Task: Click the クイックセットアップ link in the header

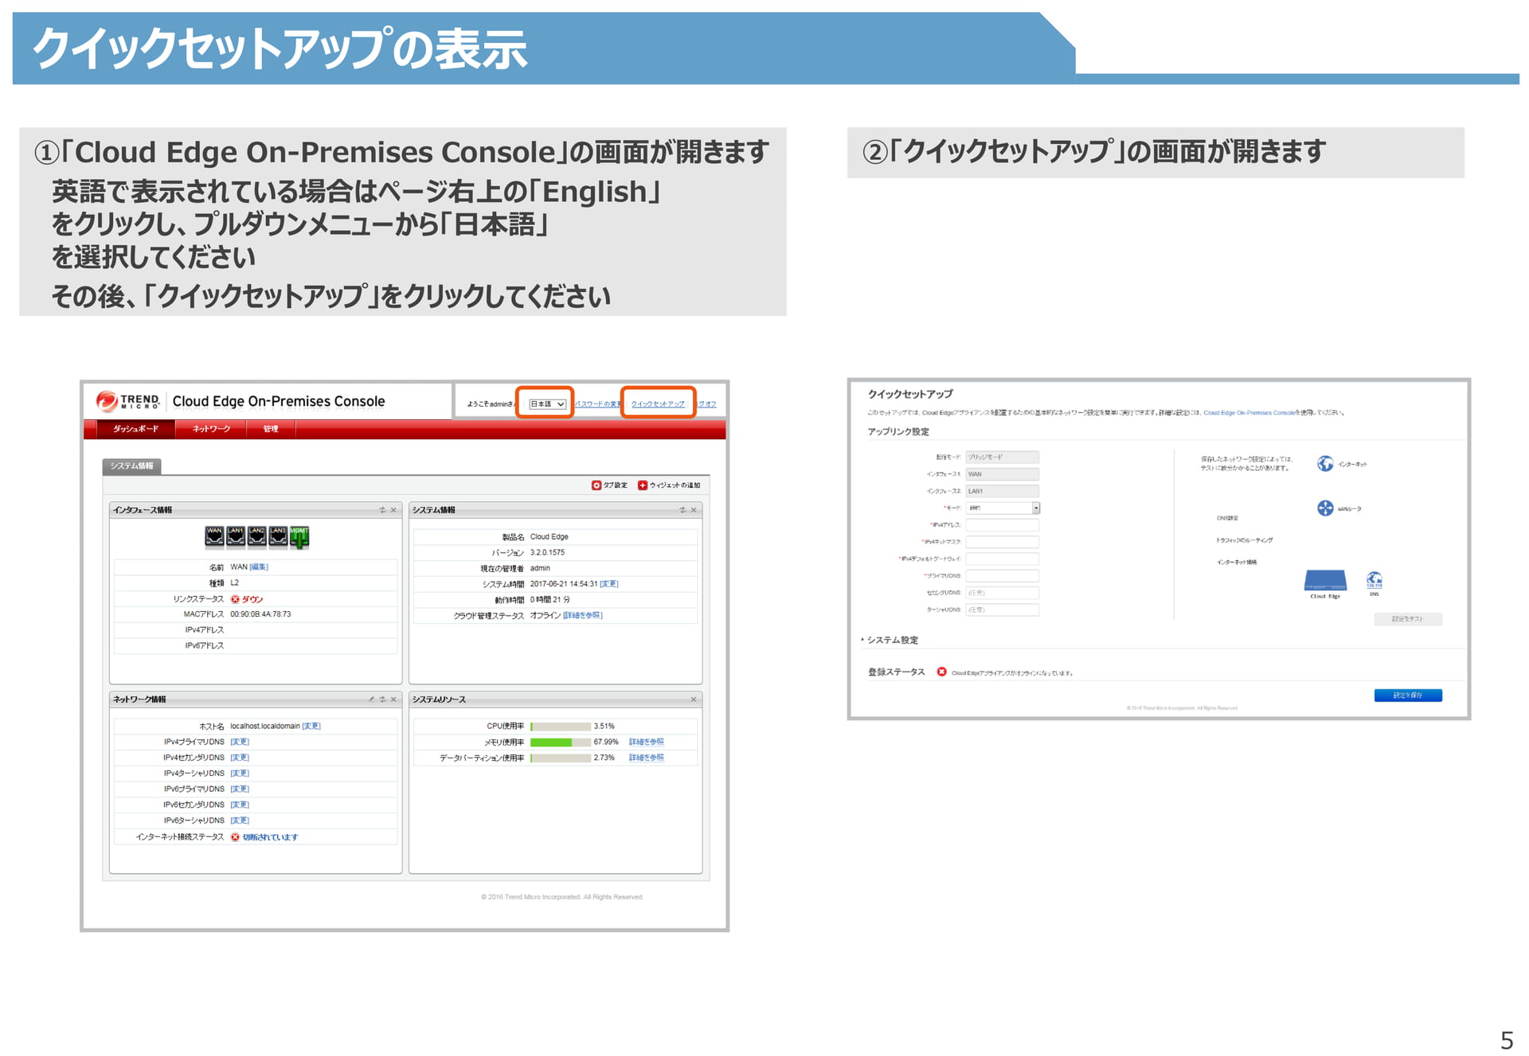Action: coord(658,404)
